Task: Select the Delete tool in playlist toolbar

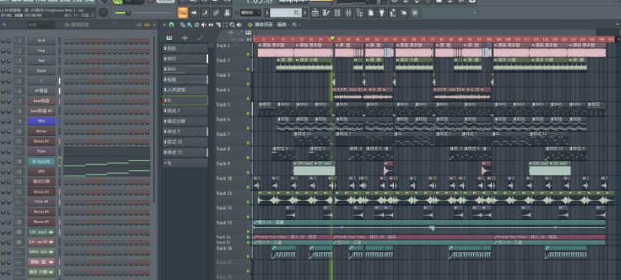Action: [x=197, y=25]
